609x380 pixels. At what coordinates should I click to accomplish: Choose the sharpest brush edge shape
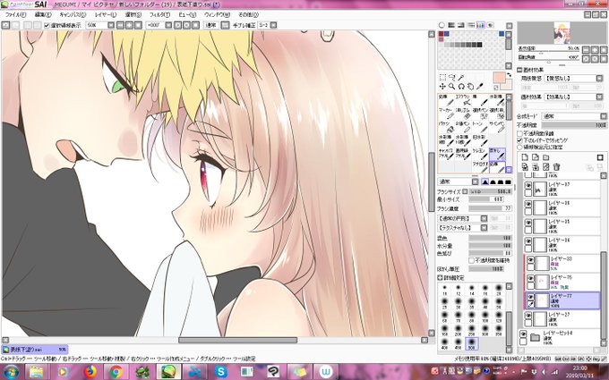pos(485,182)
